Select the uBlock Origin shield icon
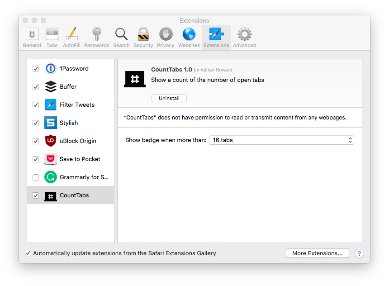Screen dimensions: 389x286 [x=51, y=141]
